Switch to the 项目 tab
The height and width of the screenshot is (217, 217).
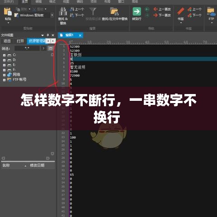(x=7, y=41)
